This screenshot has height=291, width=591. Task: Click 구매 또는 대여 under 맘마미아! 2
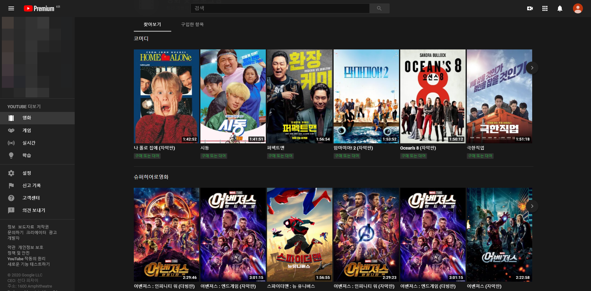tap(347, 156)
